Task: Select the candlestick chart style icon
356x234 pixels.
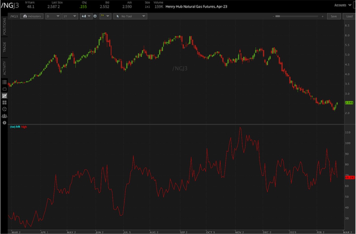Action: pos(84,16)
